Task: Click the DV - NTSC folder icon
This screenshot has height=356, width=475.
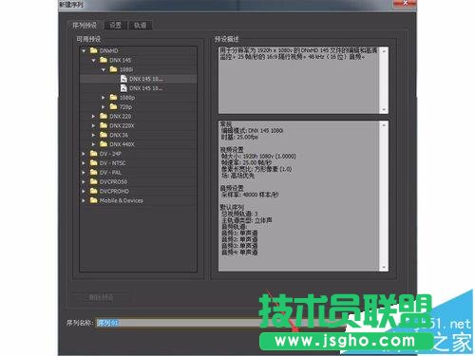Action: pyautogui.click(x=94, y=163)
